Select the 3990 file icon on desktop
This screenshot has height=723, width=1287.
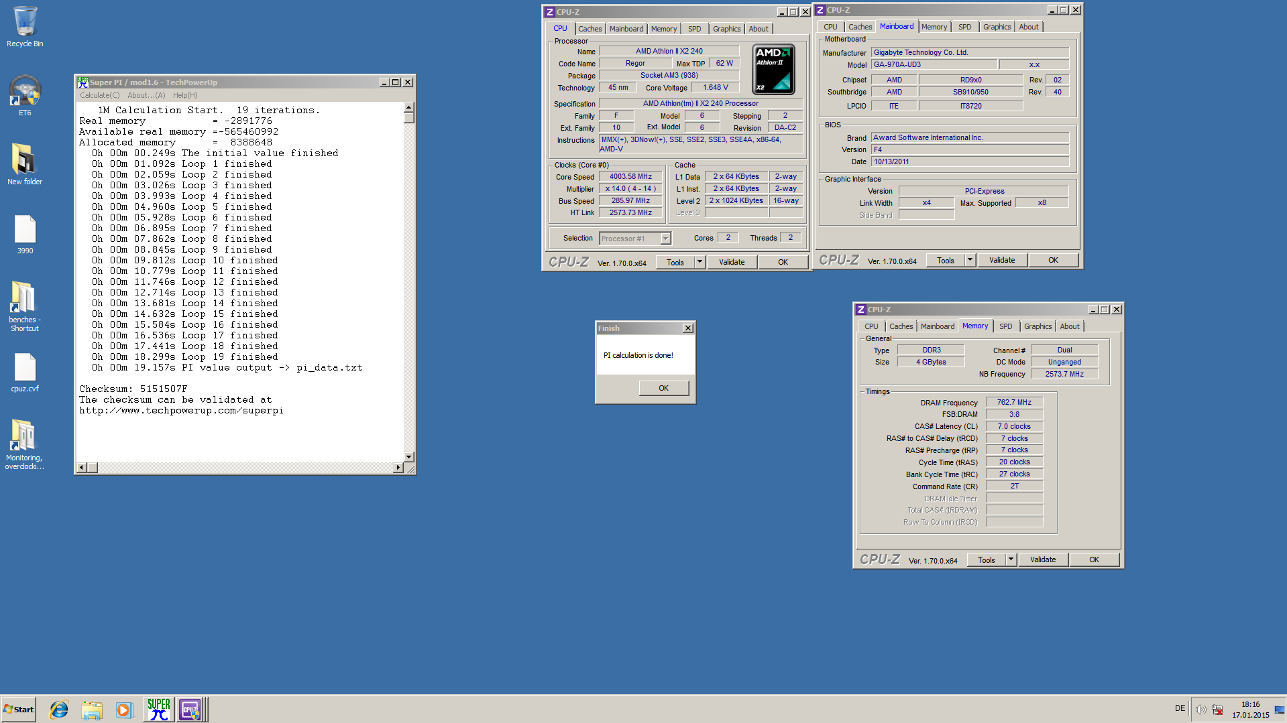(25, 235)
